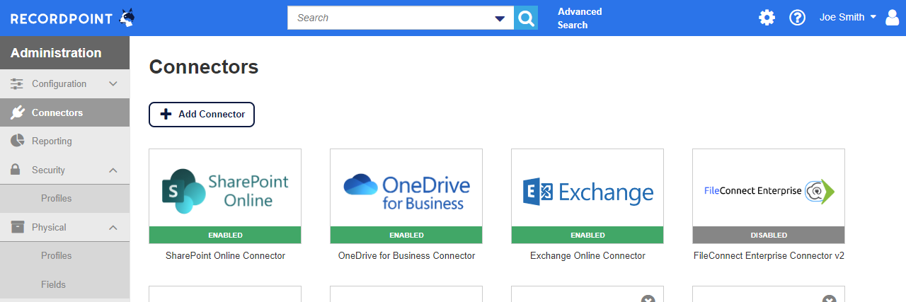This screenshot has height=302, width=906.
Task: Click ENABLED status on OneDrive tile
Action: (x=406, y=236)
